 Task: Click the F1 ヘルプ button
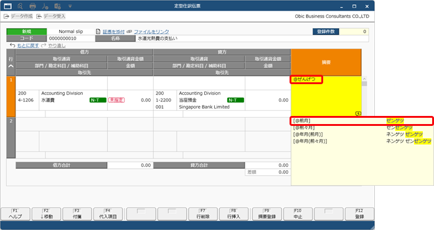click(x=15, y=214)
